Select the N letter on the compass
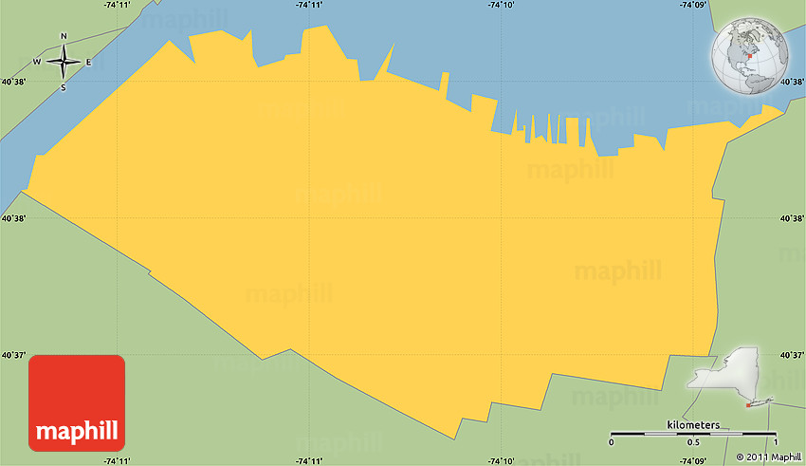This screenshot has height=466, width=806. [x=64, y=37]
